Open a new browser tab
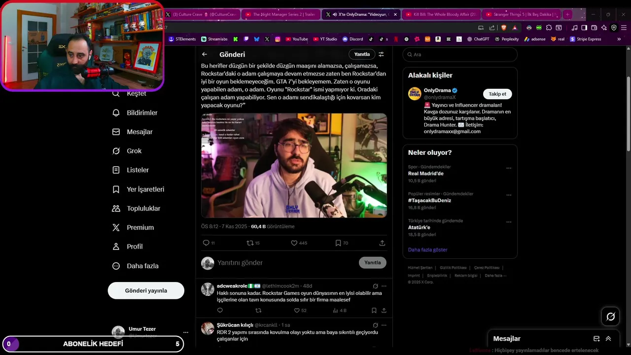Viewport: 631px width, 355px height. 567,14
